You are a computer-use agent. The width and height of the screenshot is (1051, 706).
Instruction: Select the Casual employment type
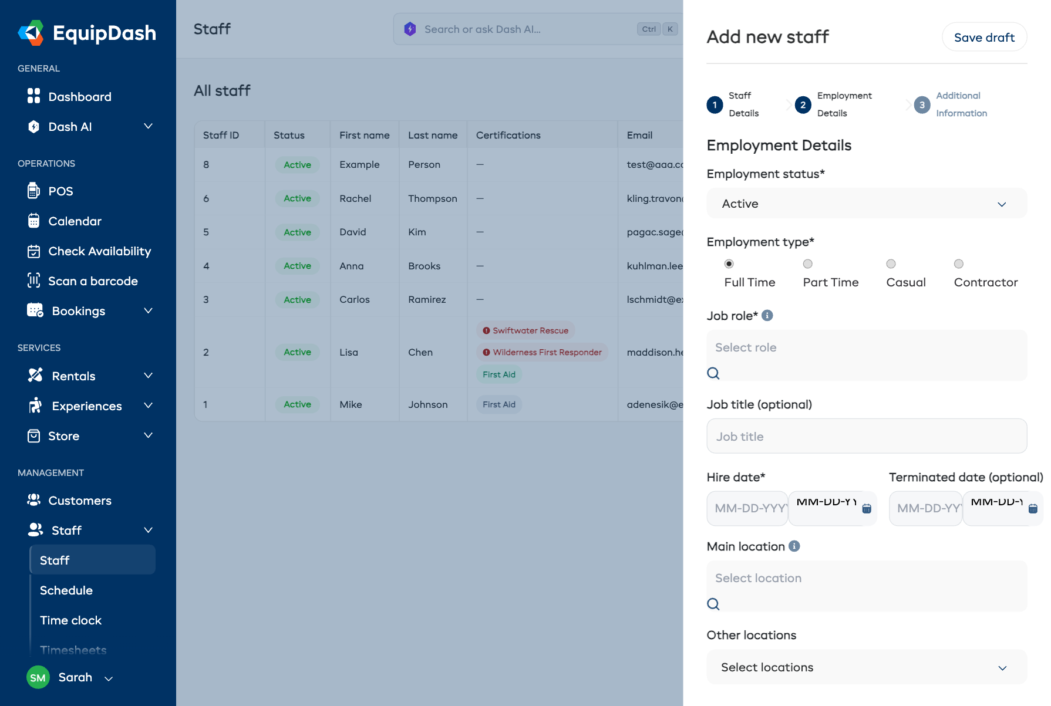click(891, 264)
